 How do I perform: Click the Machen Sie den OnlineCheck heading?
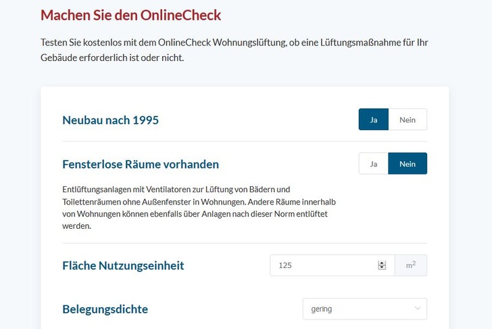[x=130, y=14]
